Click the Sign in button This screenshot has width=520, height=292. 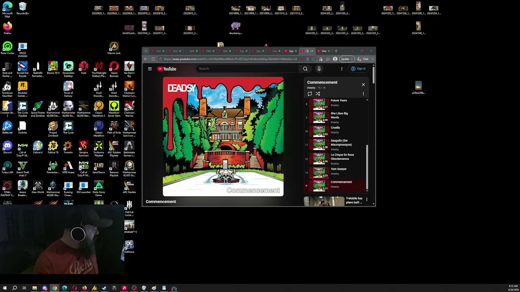358,69
